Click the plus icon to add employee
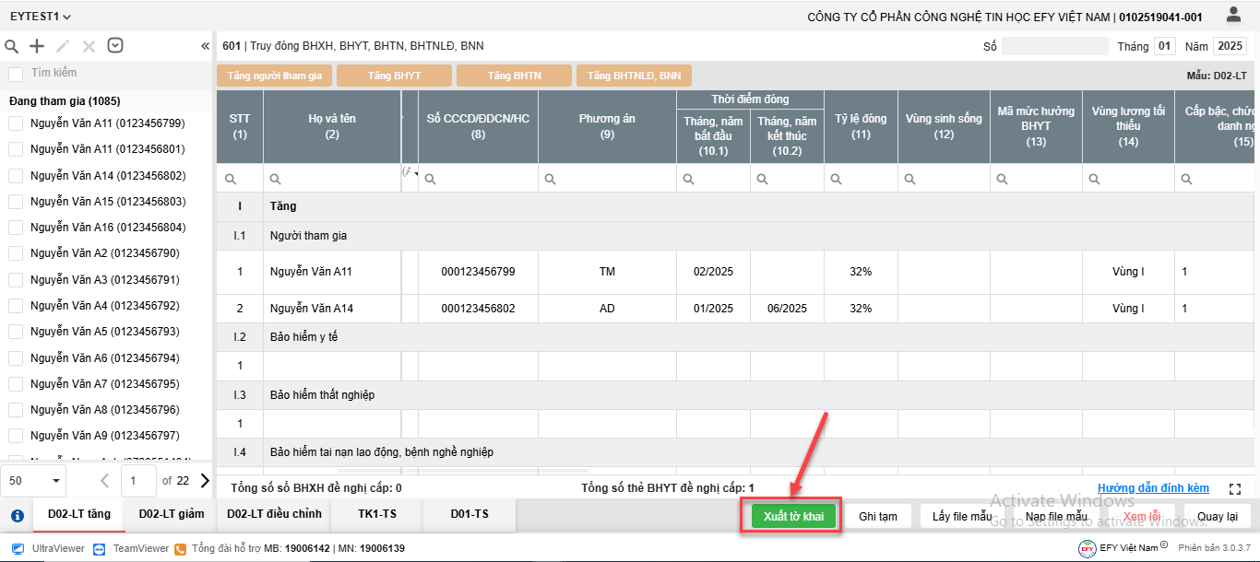Image resolution: width=1260 pixels, height=562 pixels. tap(37, 46)
